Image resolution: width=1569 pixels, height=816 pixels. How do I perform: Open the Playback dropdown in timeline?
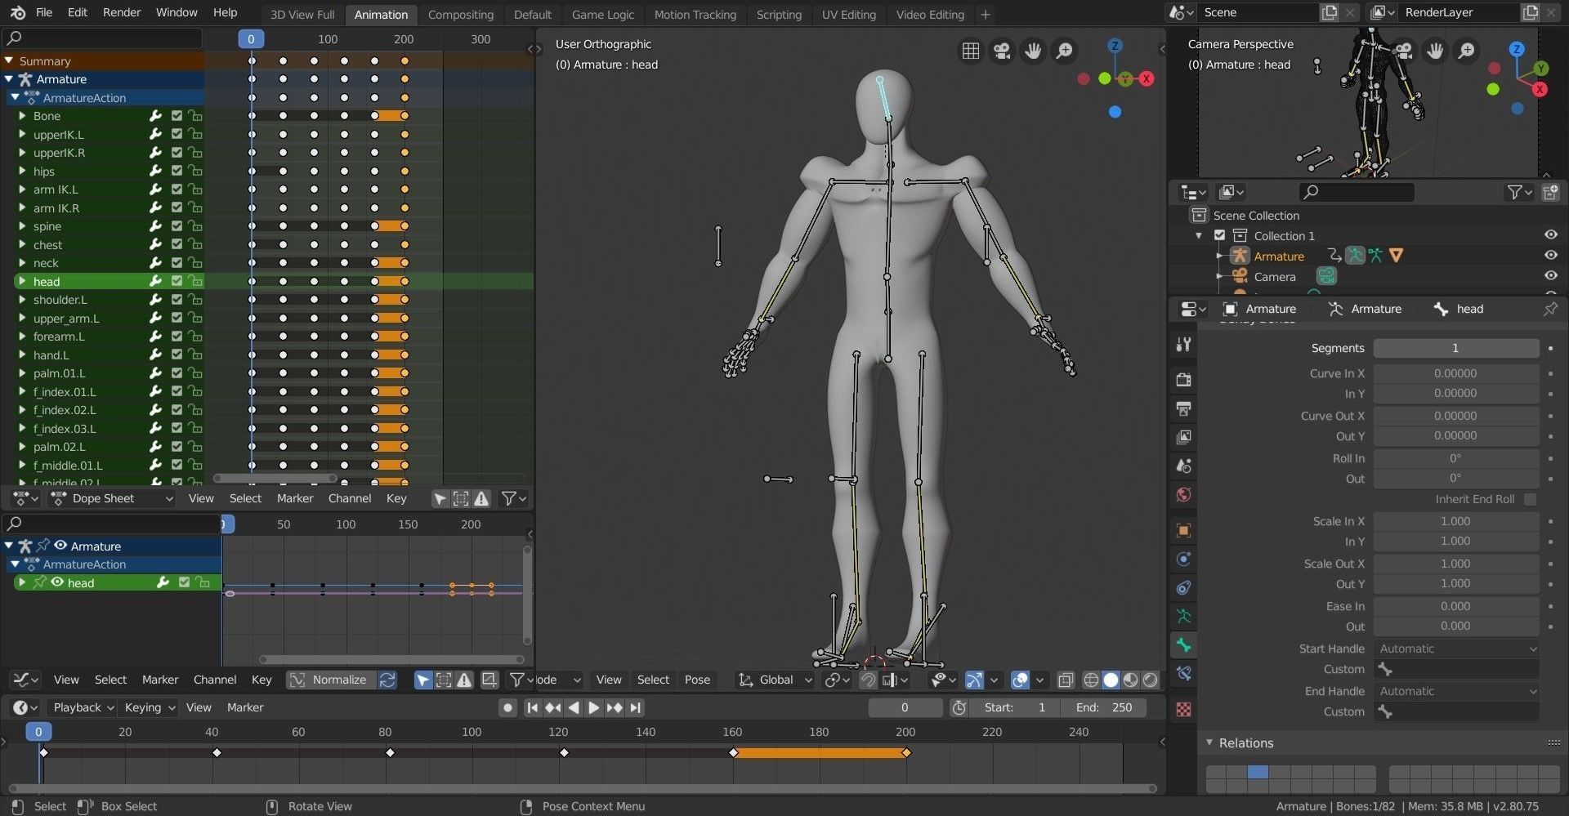(x=83, y=707)
